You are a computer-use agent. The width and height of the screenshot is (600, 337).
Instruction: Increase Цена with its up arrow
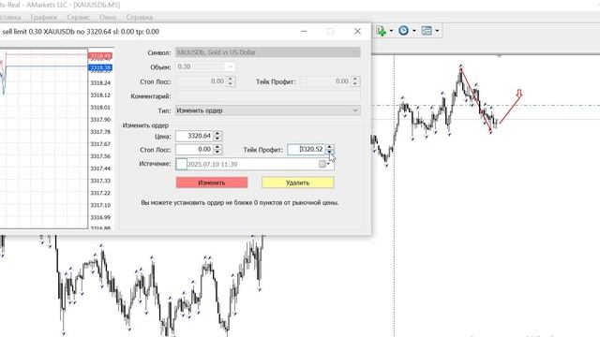[217, 134]
